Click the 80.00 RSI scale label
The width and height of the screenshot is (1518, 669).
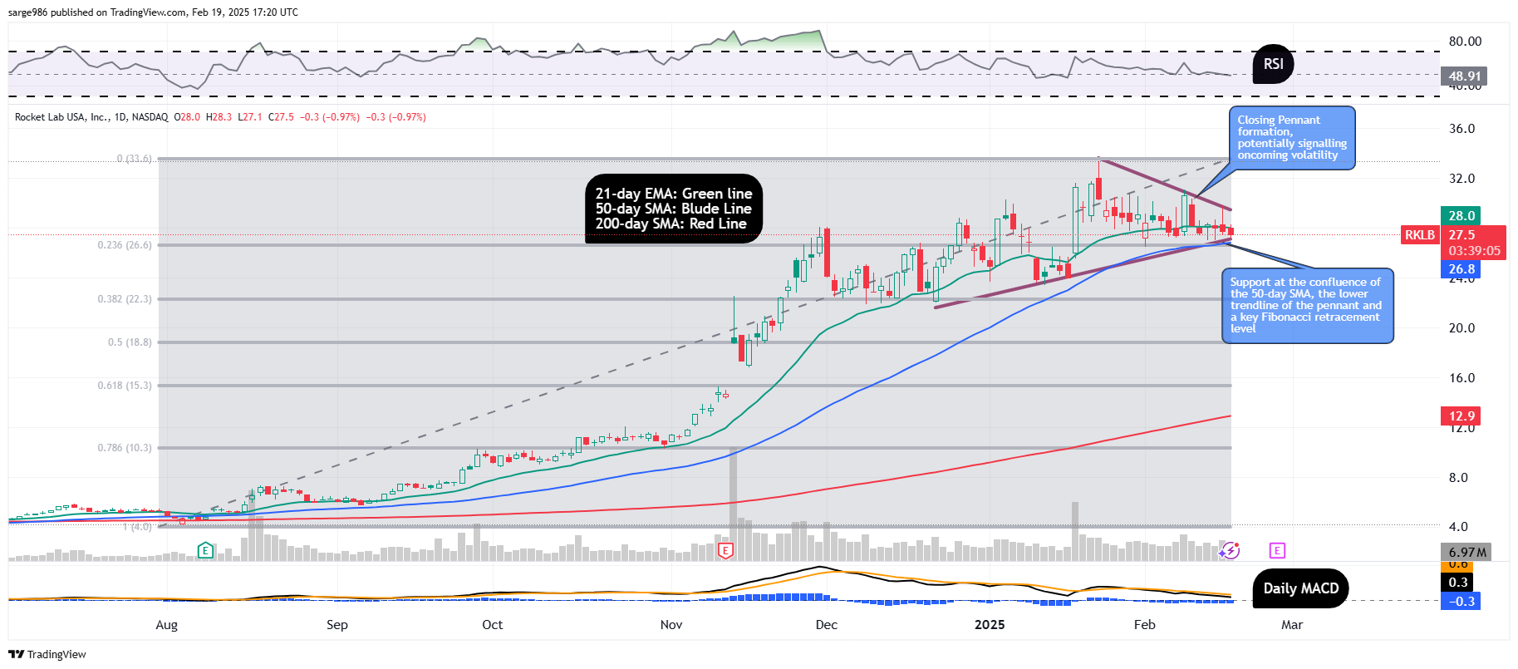pos(1466,42)
